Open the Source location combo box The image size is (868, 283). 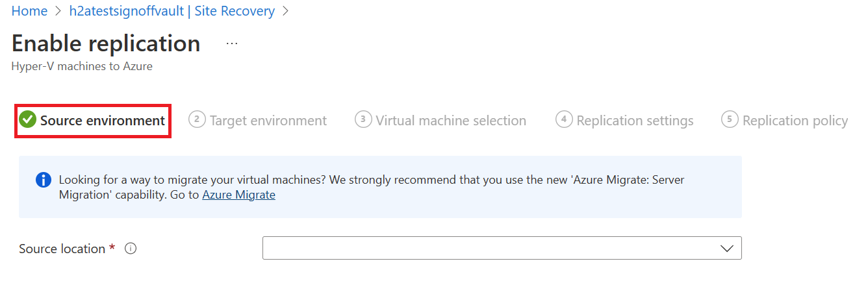click(x=502, y=248)
